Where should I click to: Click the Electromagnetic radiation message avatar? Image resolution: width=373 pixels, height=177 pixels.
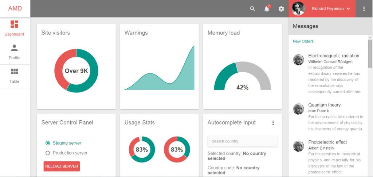[x=298, y=60]
